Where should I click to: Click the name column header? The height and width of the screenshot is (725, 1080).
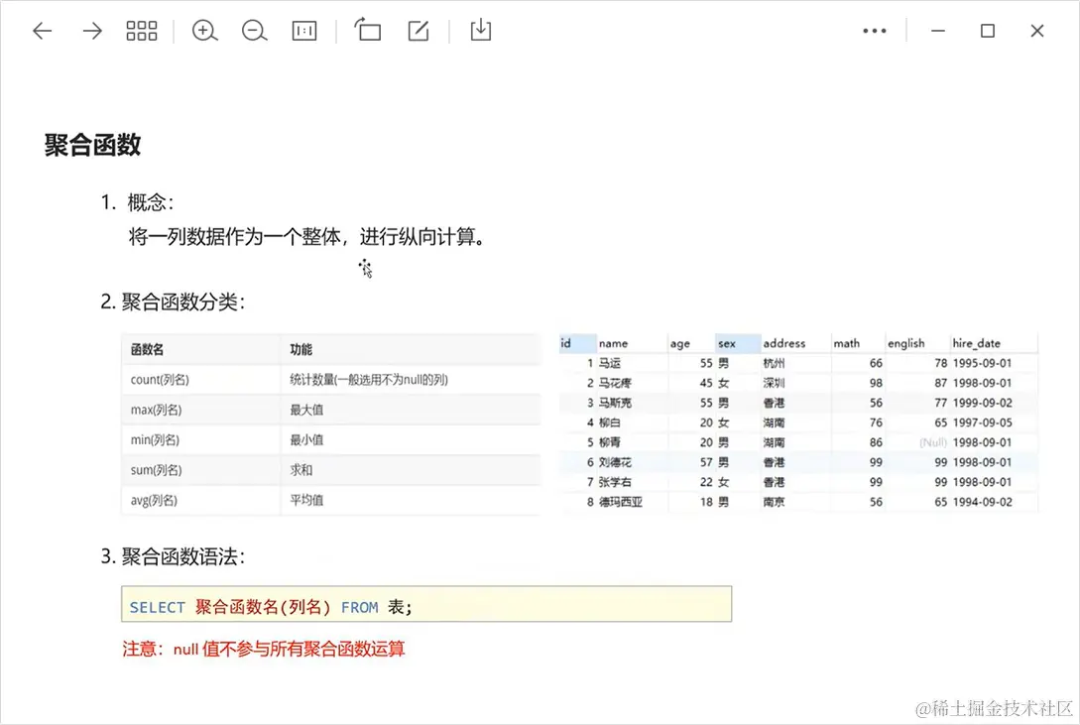(632, 343)
